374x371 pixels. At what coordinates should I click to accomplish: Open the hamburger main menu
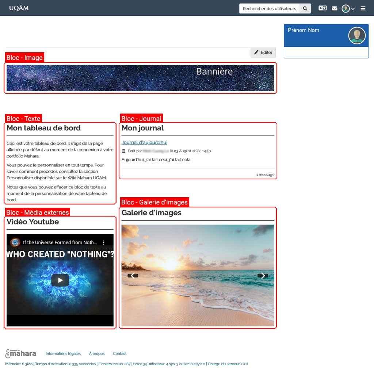[363, 9]
